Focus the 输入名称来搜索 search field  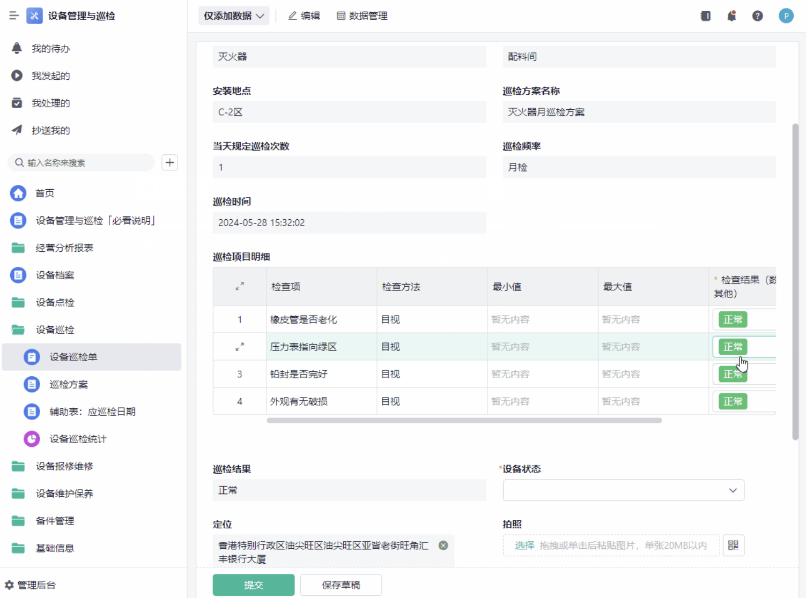point(81,162)
